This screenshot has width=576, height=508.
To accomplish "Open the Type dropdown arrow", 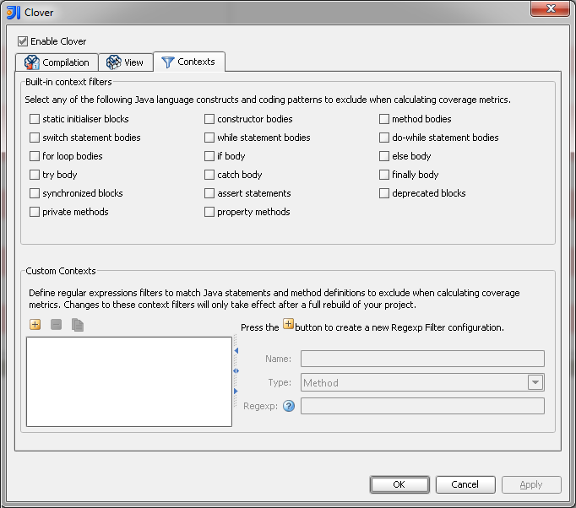I will pyautogui.click(x=535, y=382).
